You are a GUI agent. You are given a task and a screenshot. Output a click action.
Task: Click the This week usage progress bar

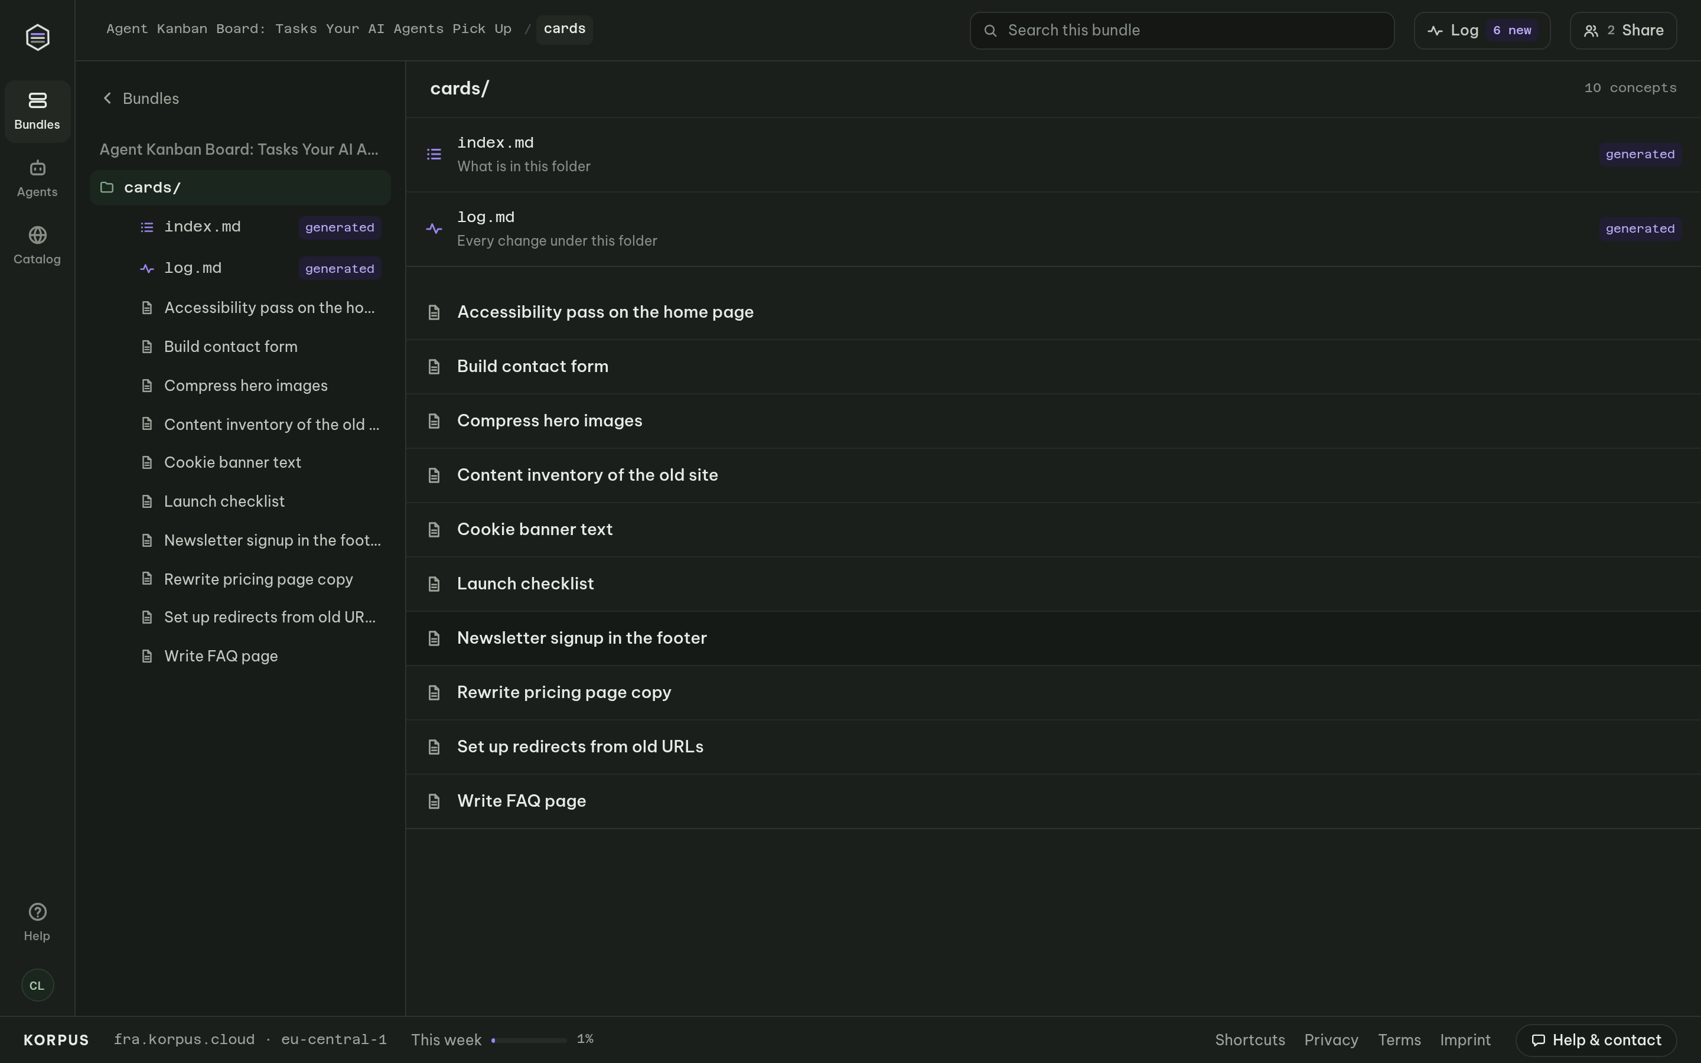(529, 1040)
